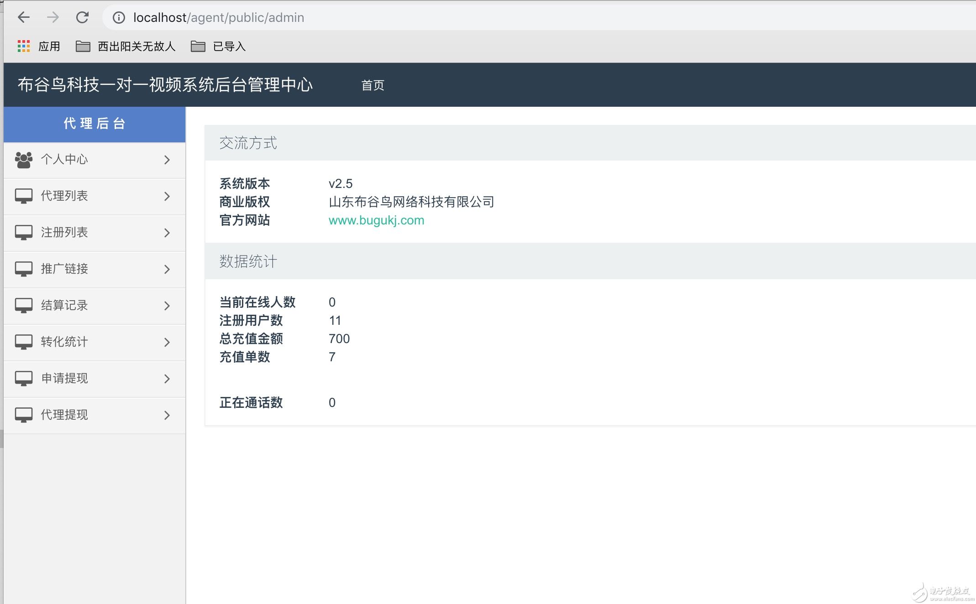Click the monitor icon beside 代理列表

point(24,196)
